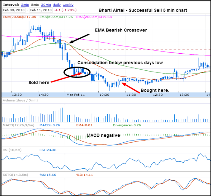
Task: Click the MACD EMA:0.01 value
Action: coord(84,125)
